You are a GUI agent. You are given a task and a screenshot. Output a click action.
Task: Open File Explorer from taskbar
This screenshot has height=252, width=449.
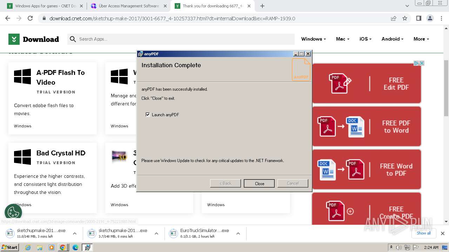coord(40,247)
